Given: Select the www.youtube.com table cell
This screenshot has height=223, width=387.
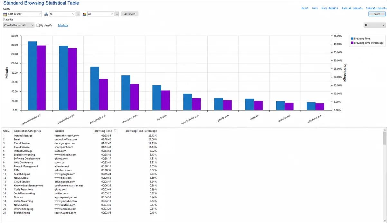Looking at the screenshot, I should (x=65, y=201).
